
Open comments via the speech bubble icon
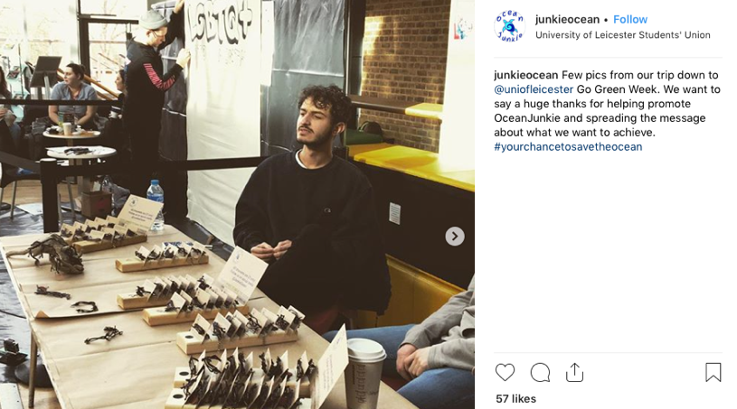(x=540, y=373)
